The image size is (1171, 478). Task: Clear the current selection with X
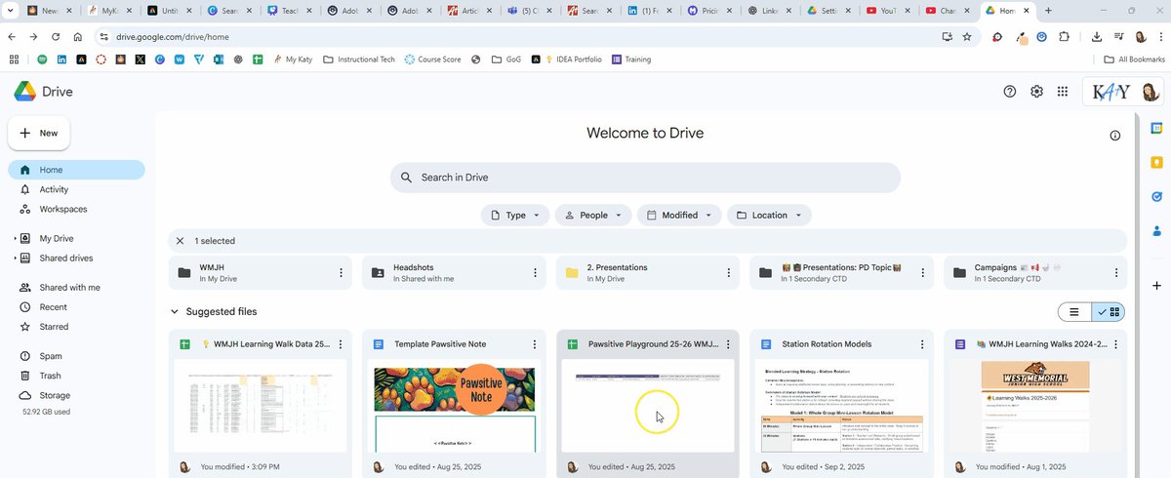click(180, 241)
